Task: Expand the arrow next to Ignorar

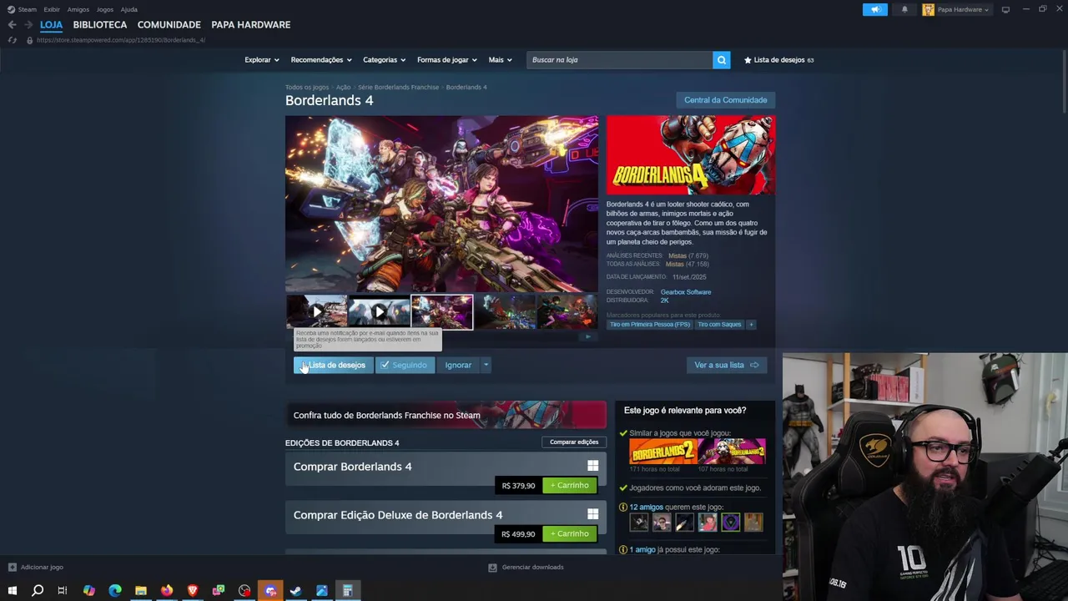Action: tap(486, 365)
